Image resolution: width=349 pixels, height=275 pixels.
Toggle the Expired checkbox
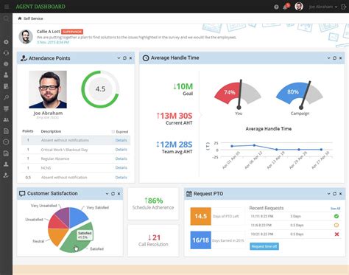point(113,132)
